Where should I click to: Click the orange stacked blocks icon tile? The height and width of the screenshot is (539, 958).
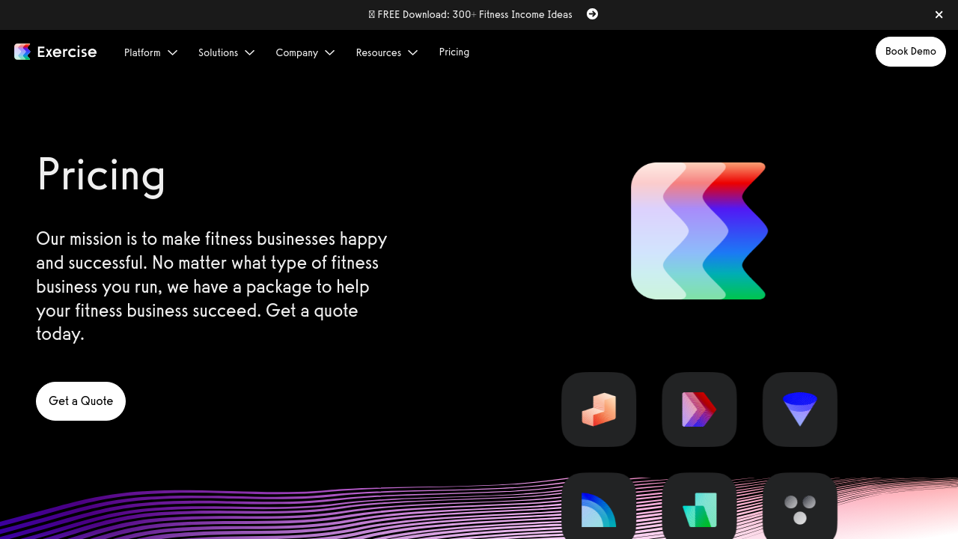[599, 409]
